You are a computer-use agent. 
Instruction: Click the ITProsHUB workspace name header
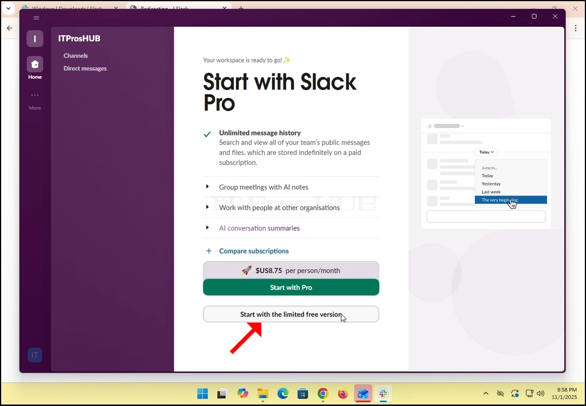(x=79, y=39)
